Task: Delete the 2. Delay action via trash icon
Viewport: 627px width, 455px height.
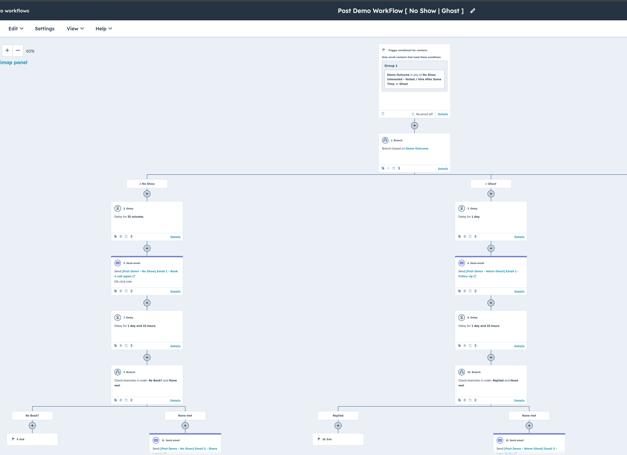Action: point(132,236)
